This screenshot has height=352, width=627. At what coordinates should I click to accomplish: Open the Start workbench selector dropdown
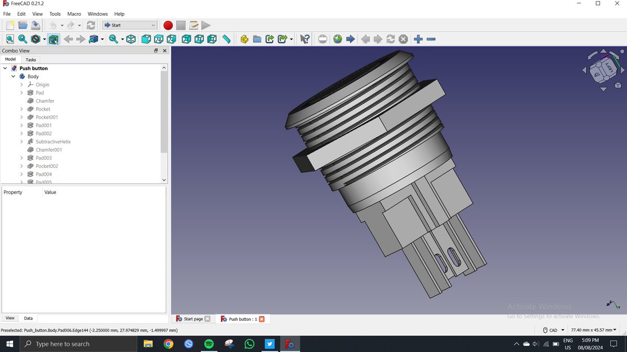(130, 25)
